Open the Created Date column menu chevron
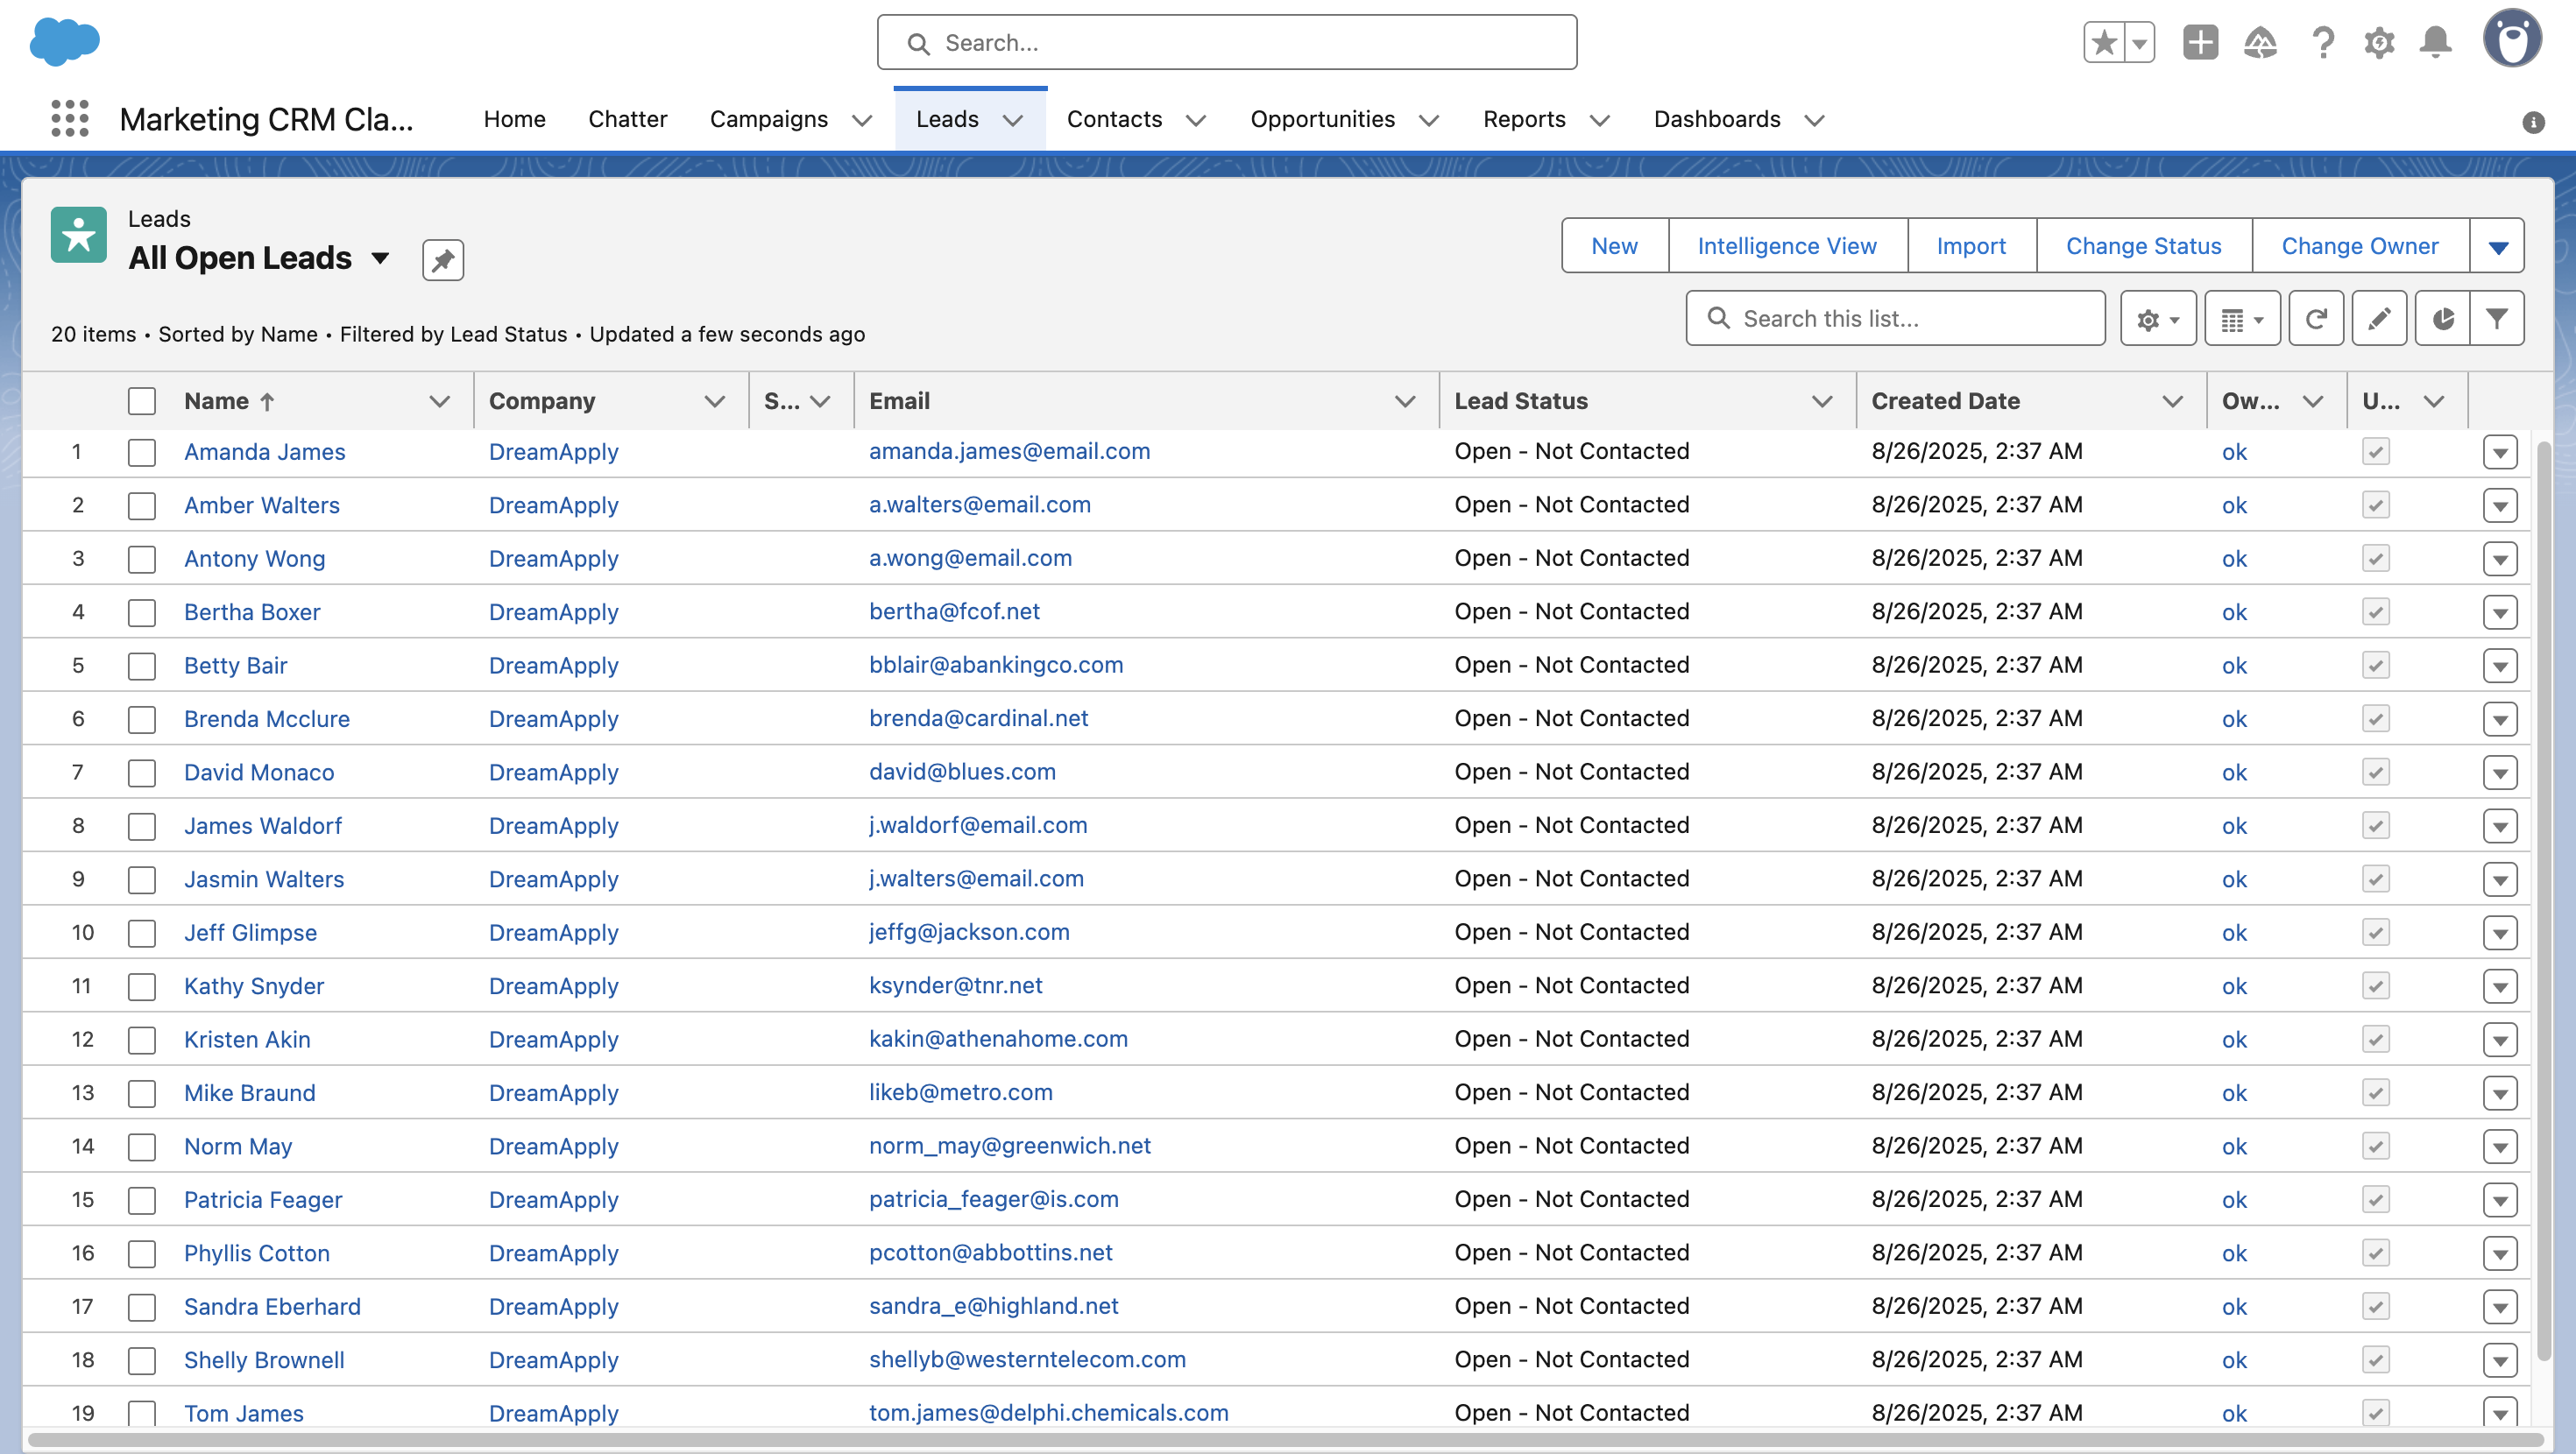This screenshot has height=1454, width=2576. [2172, 401]
